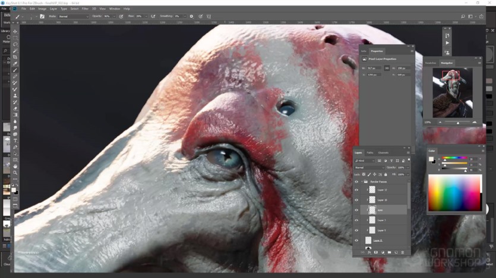The image size is (496, 278).
Task: Select the Move tool
Action: pos(15,31)
